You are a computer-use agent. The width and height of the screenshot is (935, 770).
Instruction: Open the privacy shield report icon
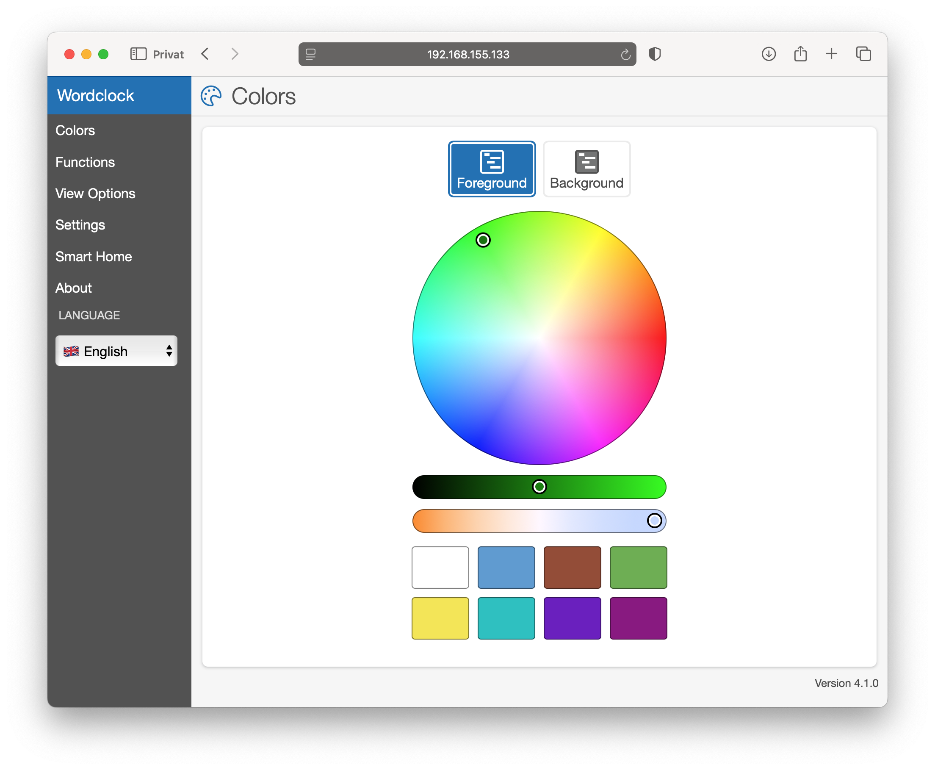pos(654,54)
